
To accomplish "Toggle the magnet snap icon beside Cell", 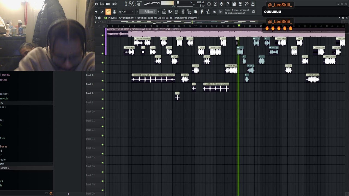I will tap(120, 12).
